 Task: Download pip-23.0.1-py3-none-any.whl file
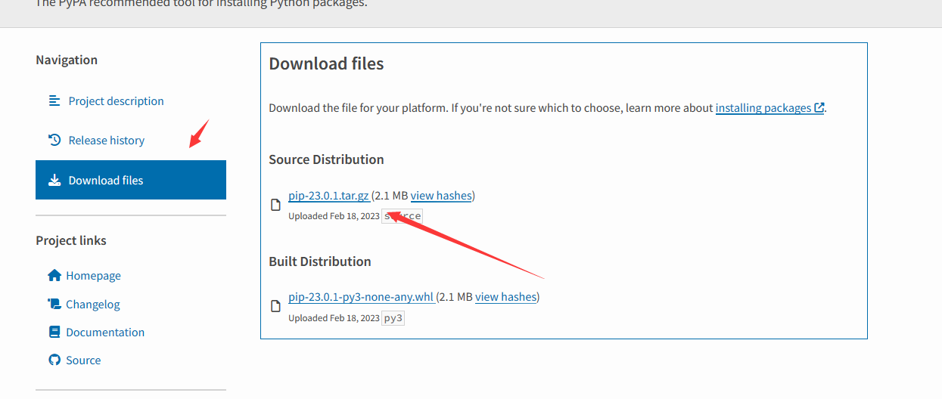pos(362,297)
